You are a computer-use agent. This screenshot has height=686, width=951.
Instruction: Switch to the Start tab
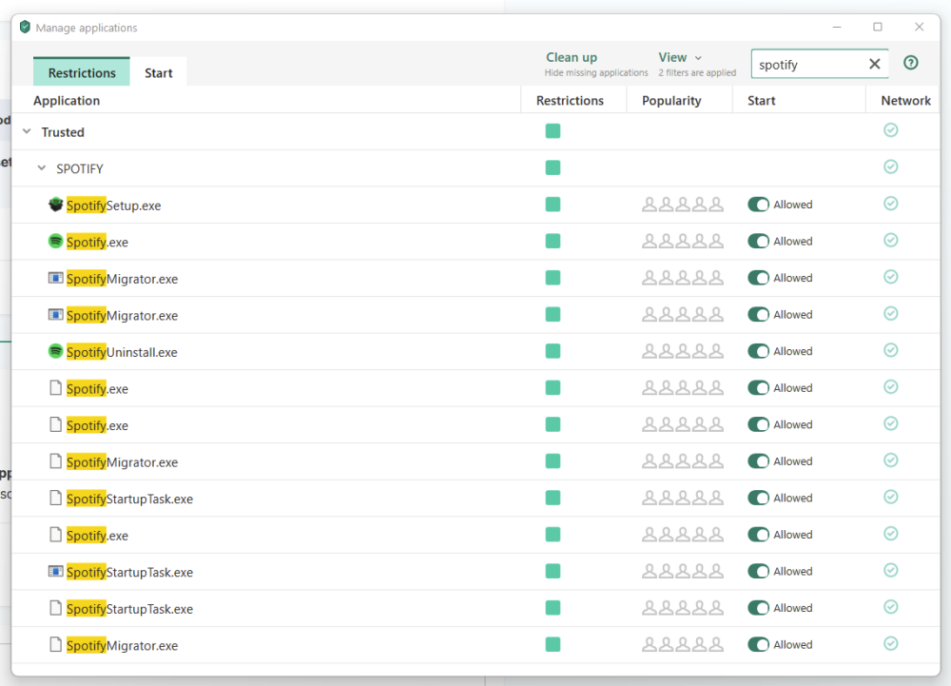click(158, 72)
